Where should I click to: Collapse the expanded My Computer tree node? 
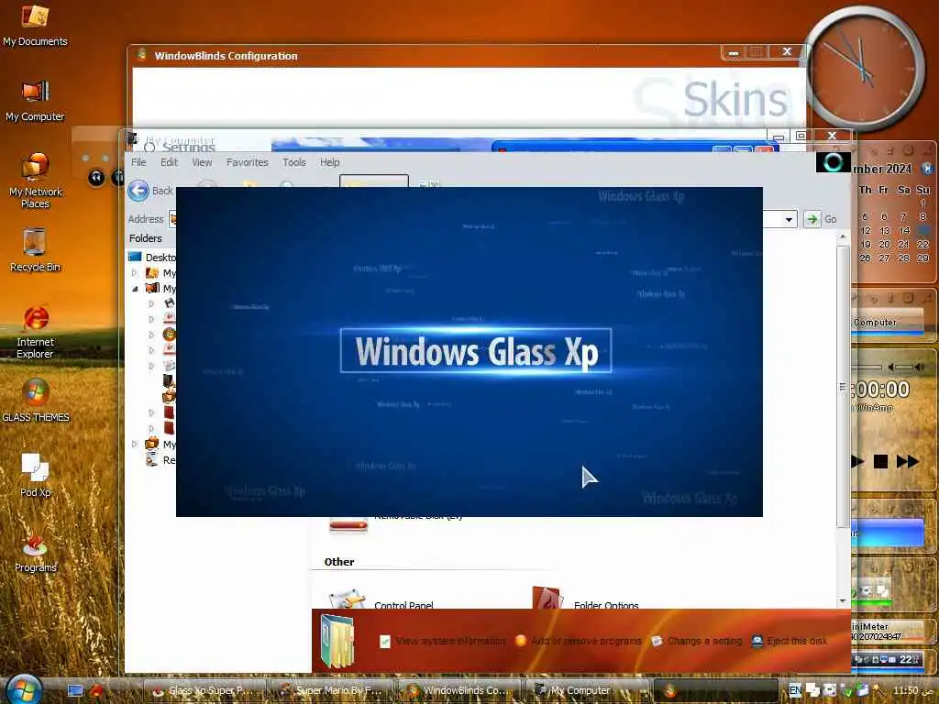click(136, 289)
